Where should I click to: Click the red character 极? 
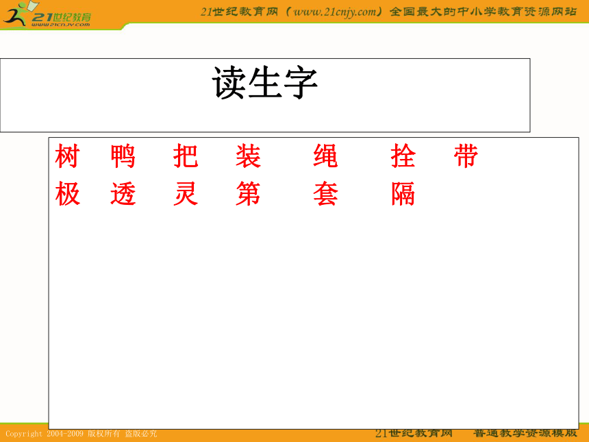click(x=67, y=193)
